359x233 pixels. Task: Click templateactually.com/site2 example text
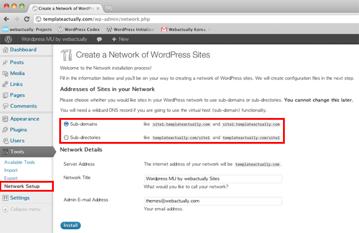(x=251, y=138)
